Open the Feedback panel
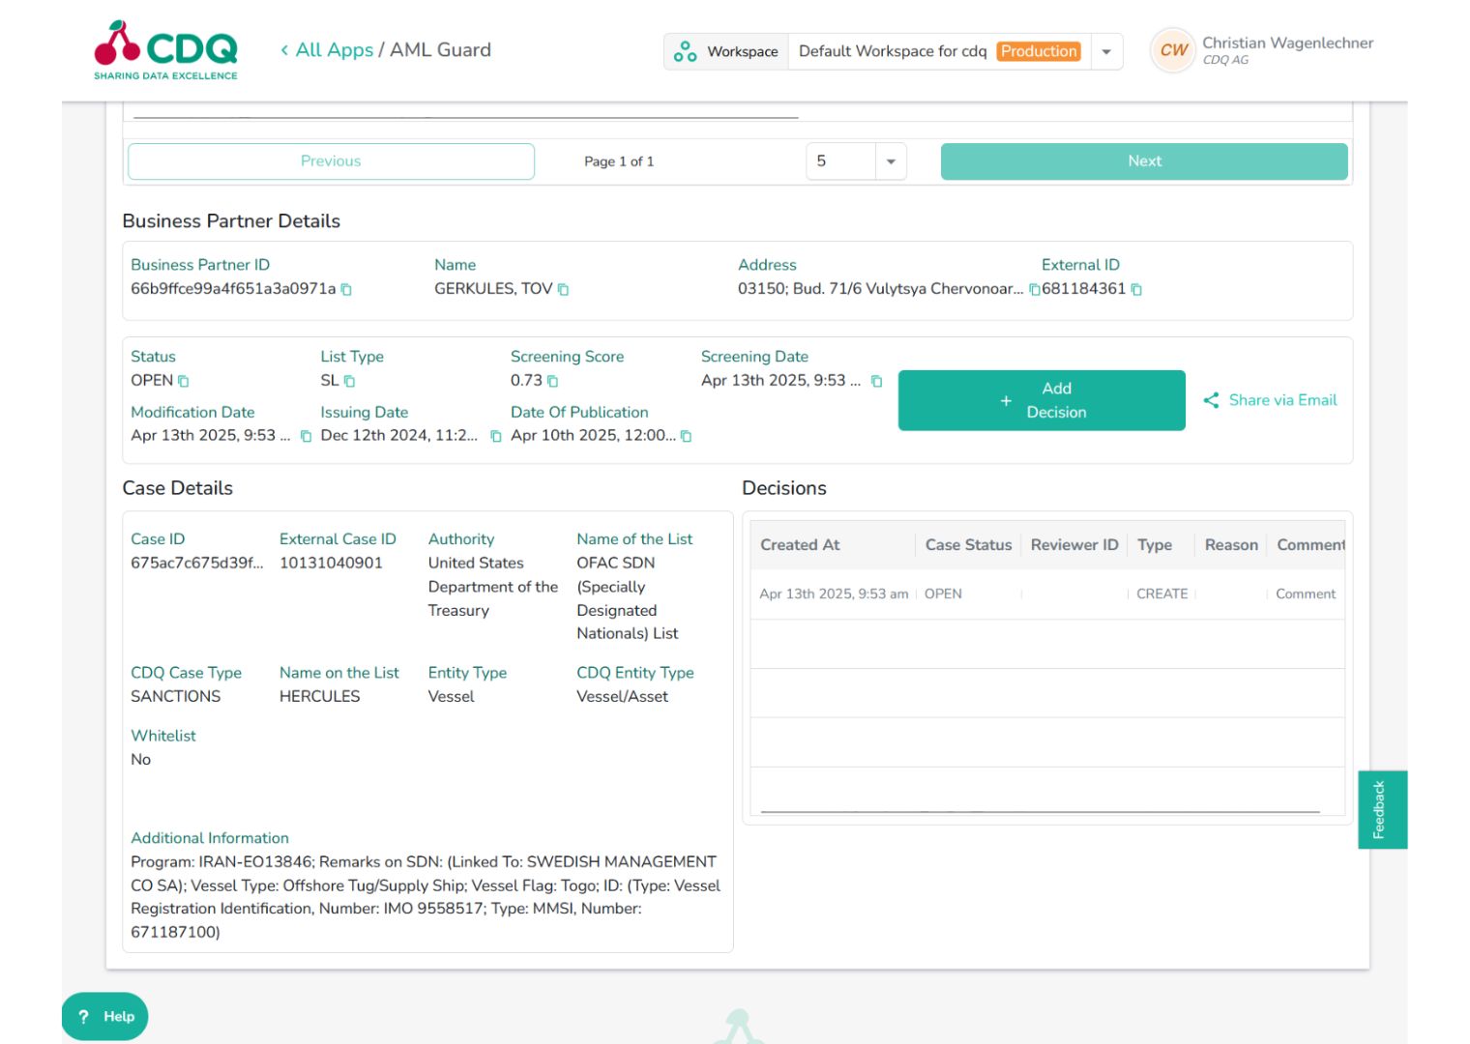Viewport: 1470px width, 1044px height. coord(1381,809)
